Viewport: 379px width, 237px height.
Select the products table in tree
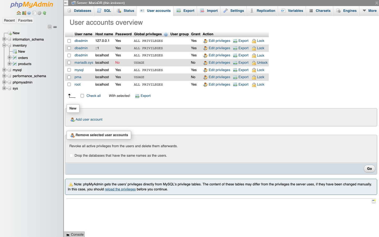[x=25, y=64]
